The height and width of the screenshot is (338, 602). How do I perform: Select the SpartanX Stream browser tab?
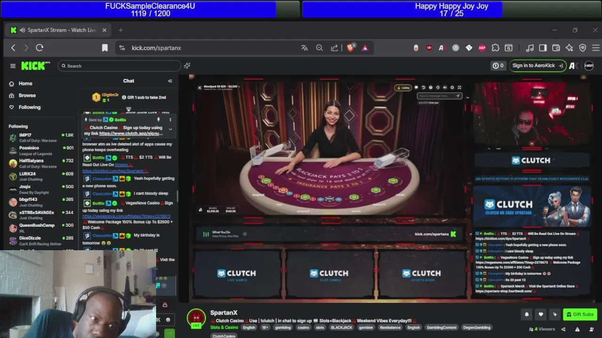click(59, 30)
